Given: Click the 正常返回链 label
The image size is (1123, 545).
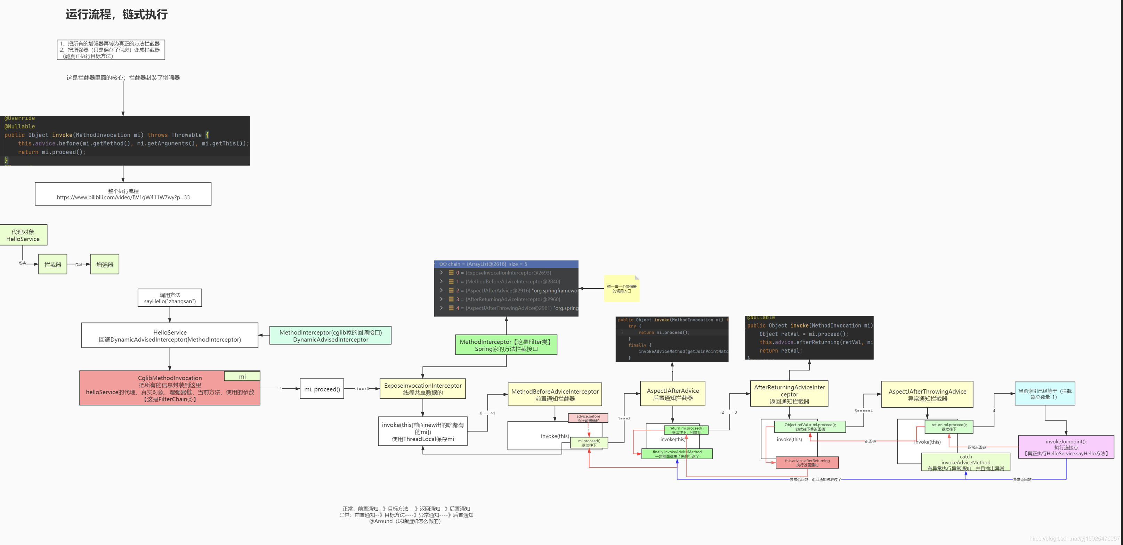Looking at the screenshot, I should [x=977, y=447].
